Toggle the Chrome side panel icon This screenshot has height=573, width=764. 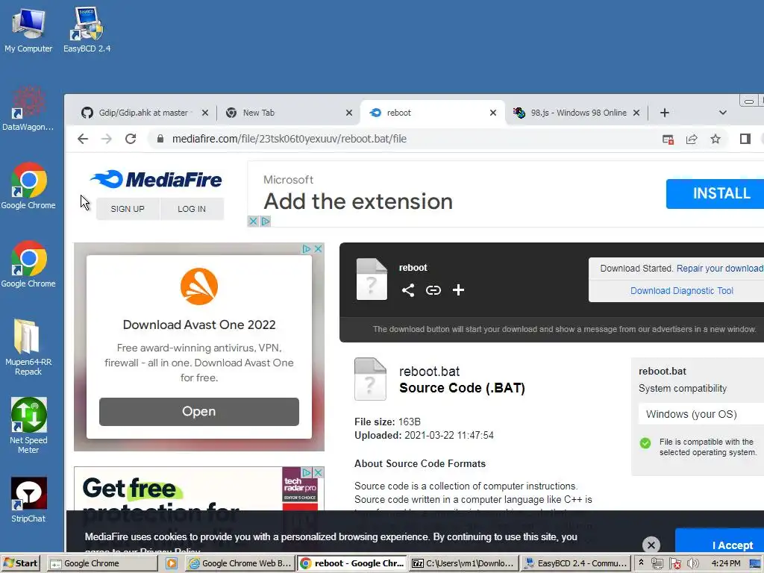(745, 139)
